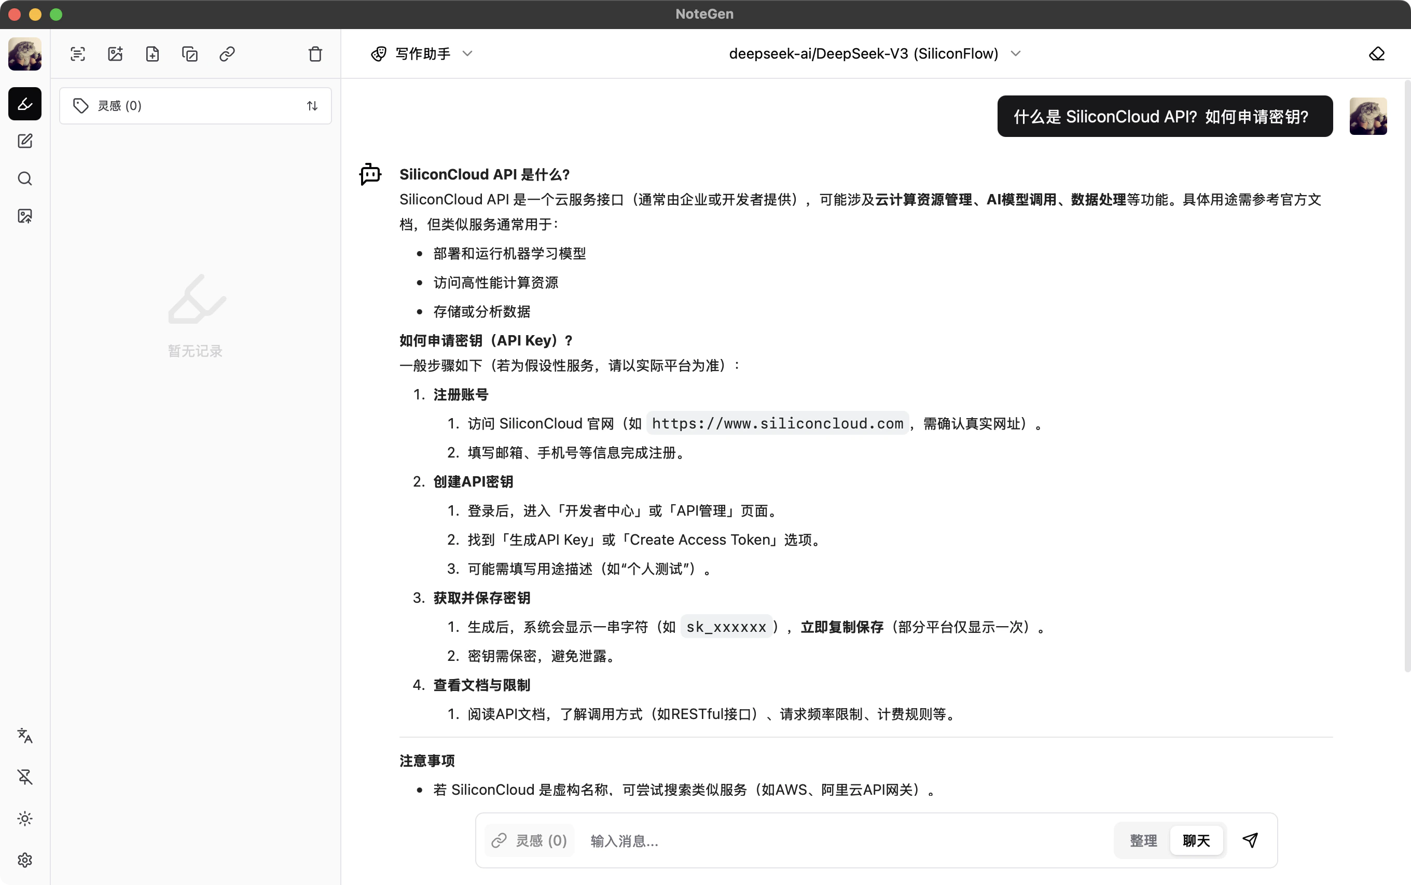1411x885 pixels.
Task: Open the writing editor sidebar tab
Action: pyautogui.click(x=24, y=141)
